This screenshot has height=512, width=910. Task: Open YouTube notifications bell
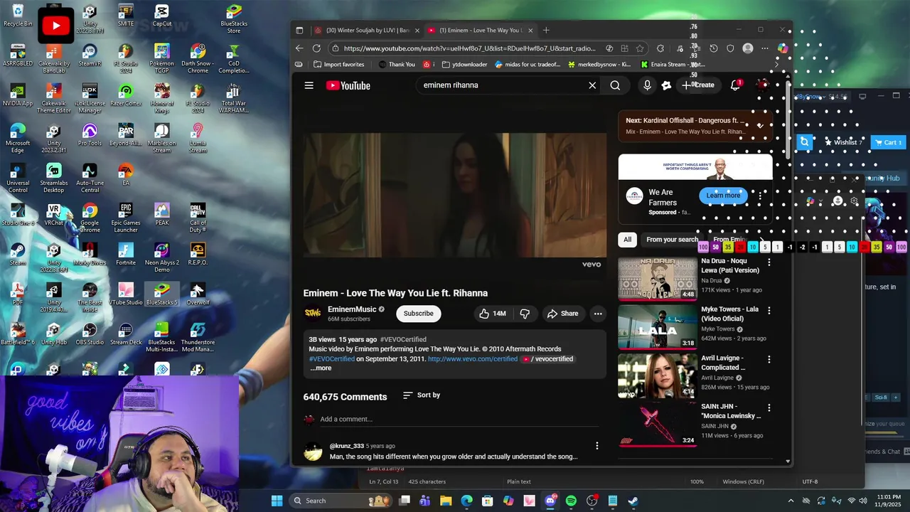[x=736, y=85]
